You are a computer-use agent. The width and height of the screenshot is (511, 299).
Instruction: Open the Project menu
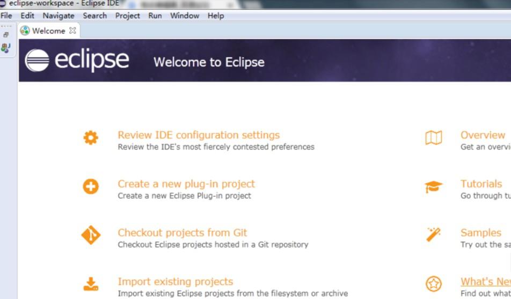click(x=127, y=16)
